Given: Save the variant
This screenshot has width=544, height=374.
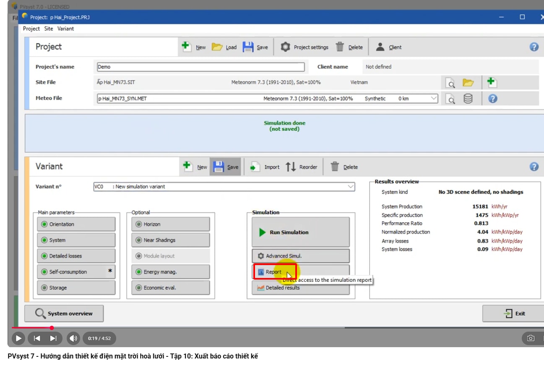Looking at the screenshot, I should click(226, 166).
